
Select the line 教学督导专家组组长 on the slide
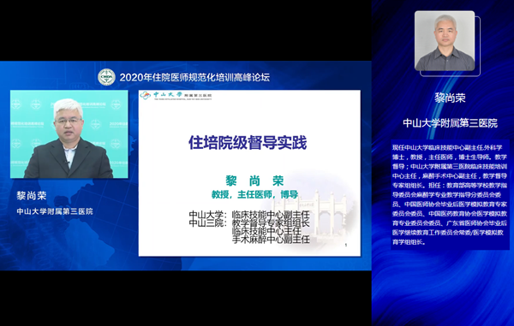271,223
